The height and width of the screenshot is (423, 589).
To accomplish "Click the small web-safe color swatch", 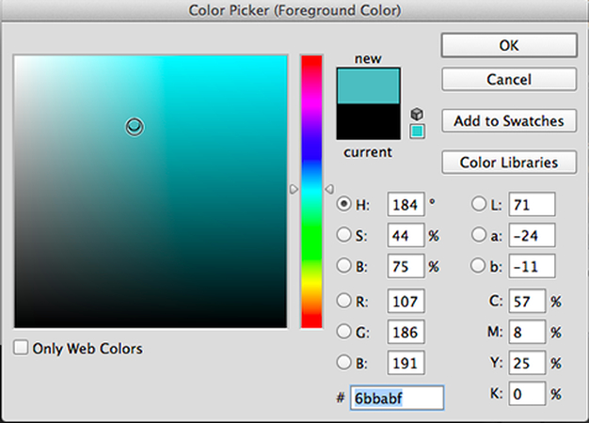I will 418,131.
